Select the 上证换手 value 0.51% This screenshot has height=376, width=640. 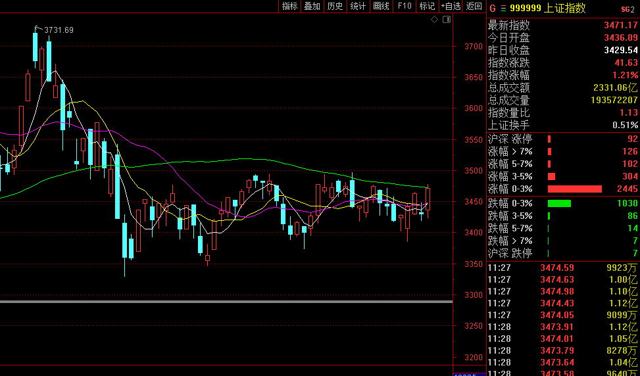pos(626,126)
